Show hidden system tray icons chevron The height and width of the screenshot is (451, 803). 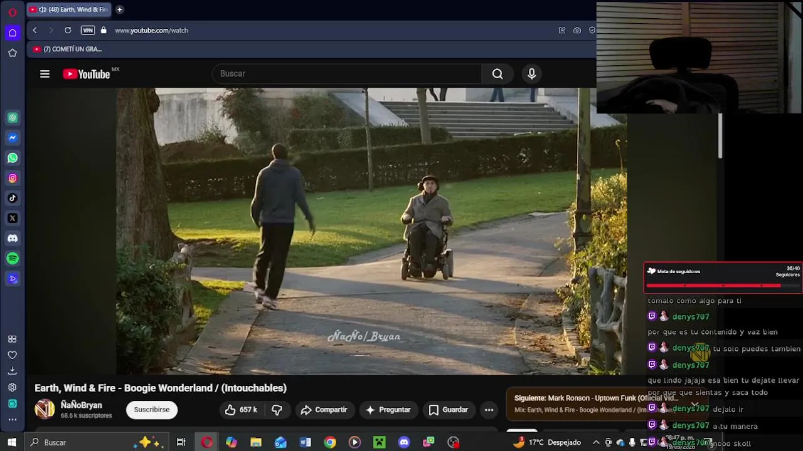596,442
